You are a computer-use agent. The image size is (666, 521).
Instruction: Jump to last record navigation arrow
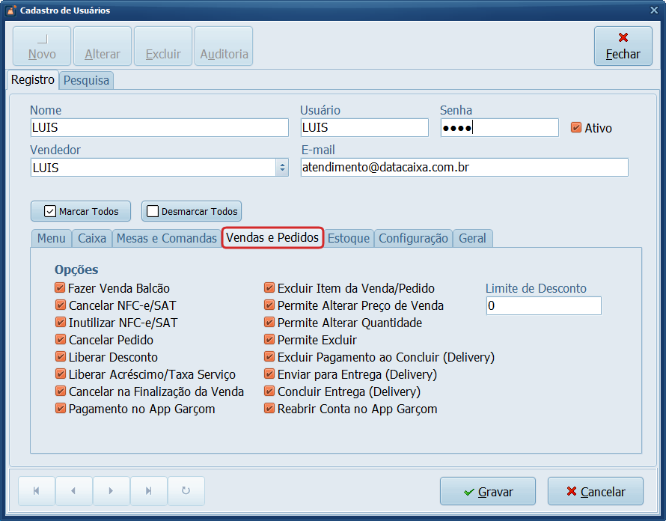pyautogui.click(x=148, y=491)
